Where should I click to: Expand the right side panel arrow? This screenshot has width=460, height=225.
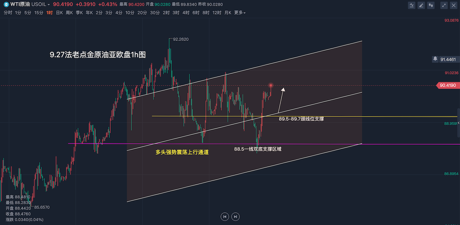(x=458, y=123)
